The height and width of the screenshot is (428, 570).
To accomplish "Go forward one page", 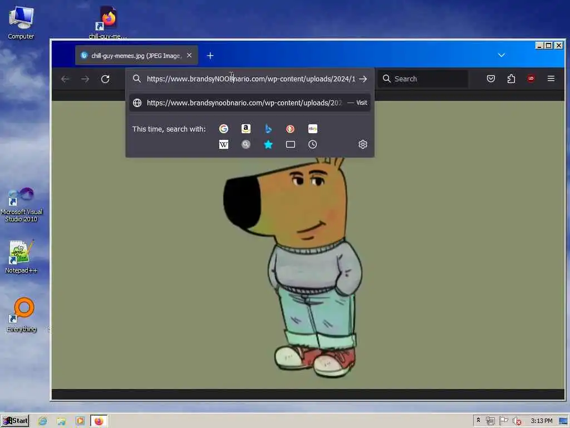I will tap(85, 79).
